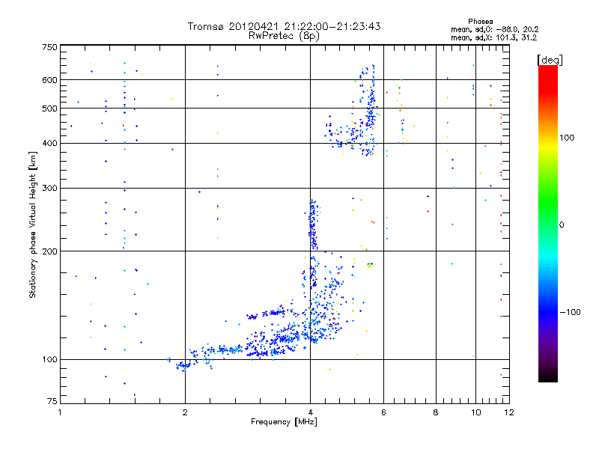The width and height of the screenshot is (599, 449).
Task: Click the plot title 'Tromsø 20120421 21:22:00-21:23:43'
Action: coord(284,26)
